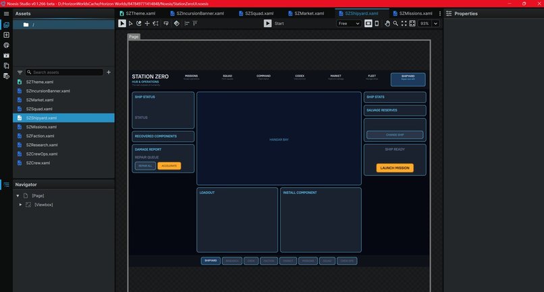Open SZMarket.xaml in the assets list

[63, 100]
